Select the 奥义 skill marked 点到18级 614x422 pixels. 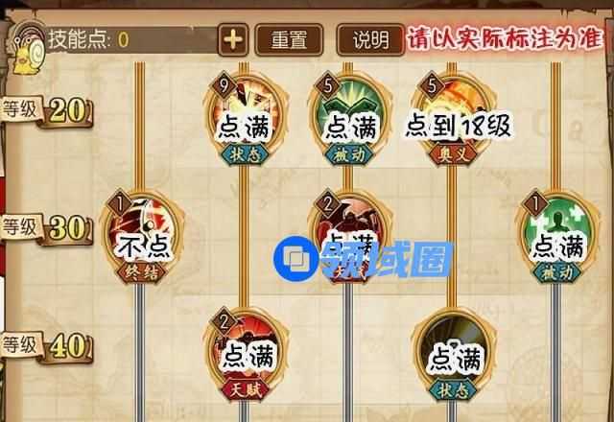(452, 117)
